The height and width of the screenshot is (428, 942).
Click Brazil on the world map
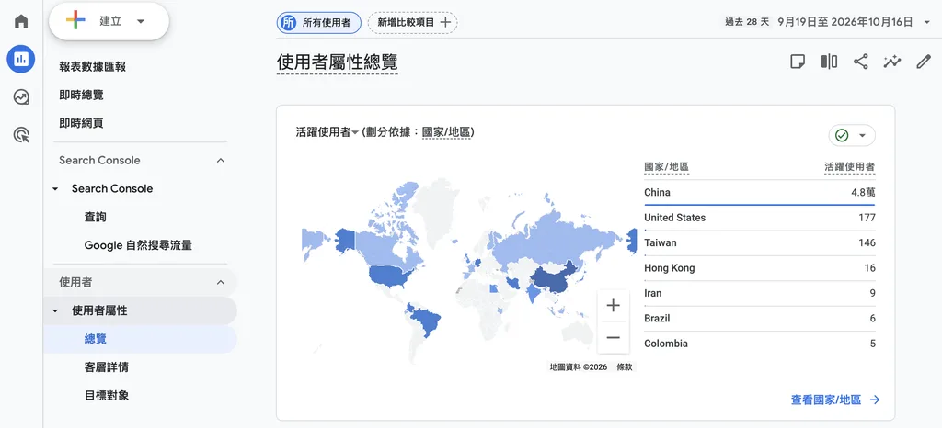coord(428,320)
